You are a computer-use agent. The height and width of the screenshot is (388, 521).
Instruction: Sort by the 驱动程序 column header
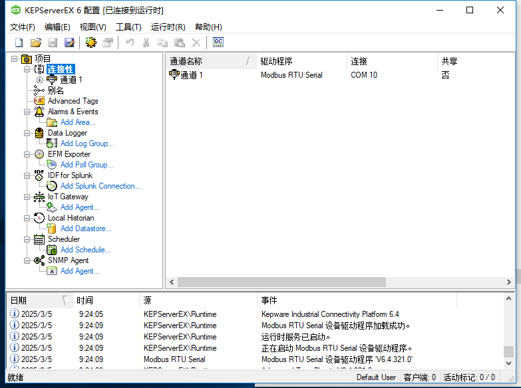tap(301, 61)
